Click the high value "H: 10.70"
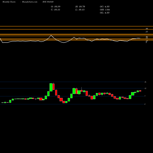 click(80, 7)
